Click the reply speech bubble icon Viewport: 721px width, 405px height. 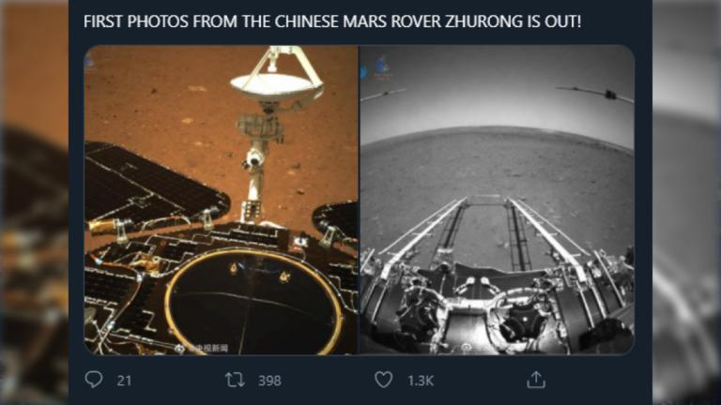(x=94, y=380)
